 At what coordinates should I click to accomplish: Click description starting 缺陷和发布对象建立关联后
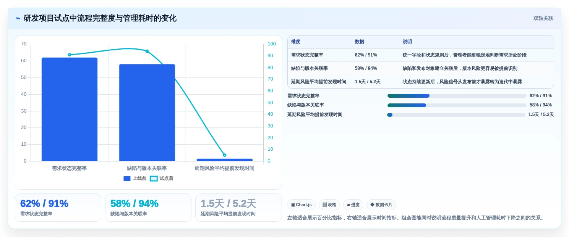[460, 68]
